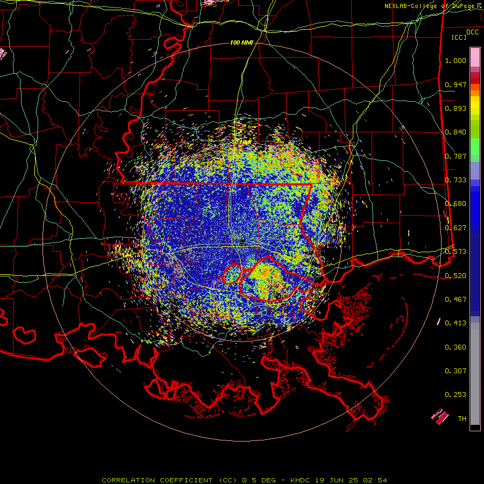
Task: Click the 0.360 legend value
Action: pos(455,347)
